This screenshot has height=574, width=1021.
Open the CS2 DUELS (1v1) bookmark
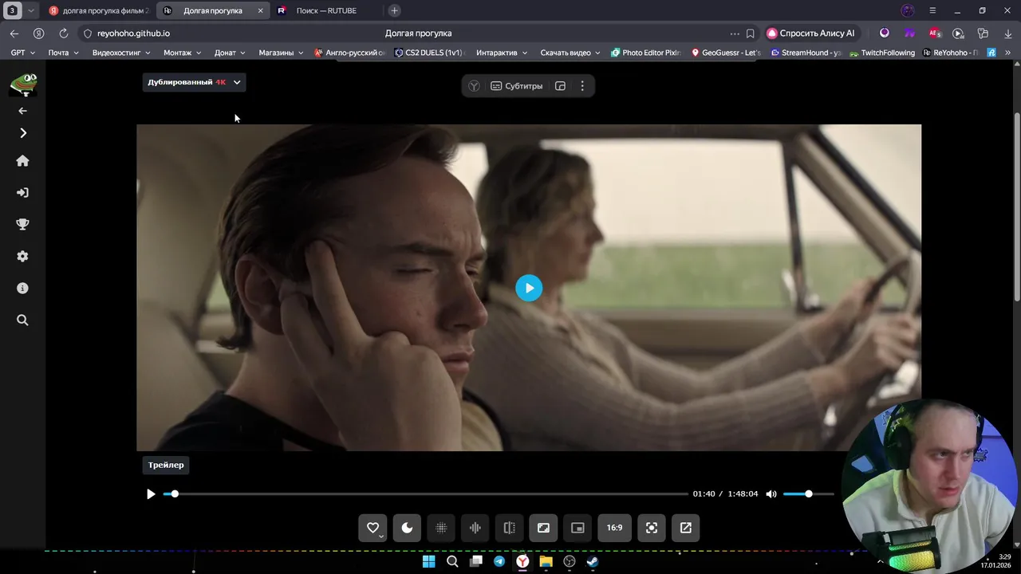(429, 53)
